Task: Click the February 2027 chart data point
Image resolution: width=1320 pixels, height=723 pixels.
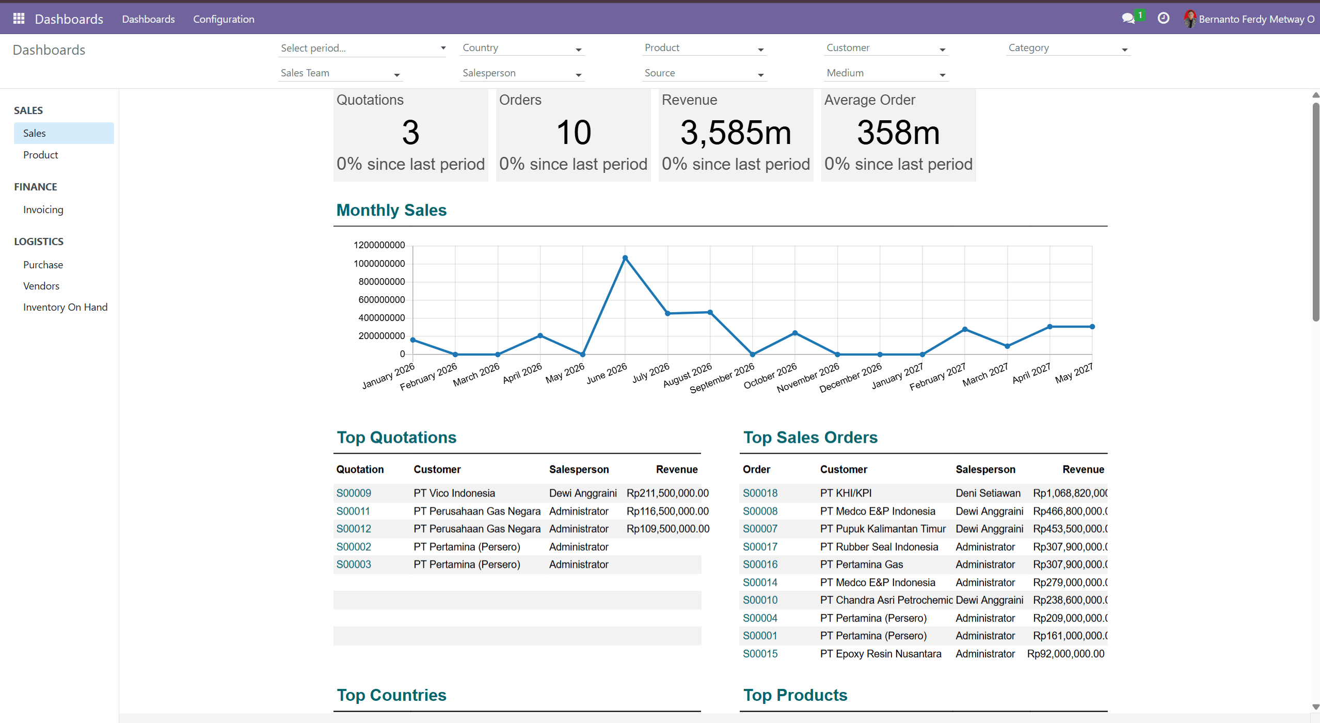Action: coord(965,329)
